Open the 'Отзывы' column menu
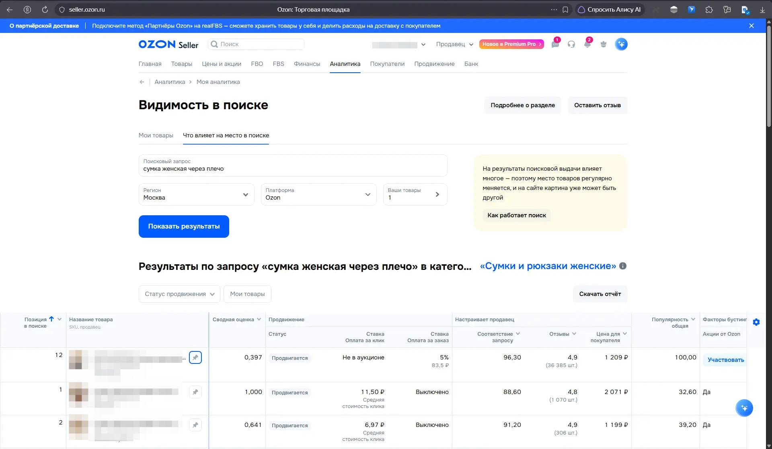This screenshot has height=449, width=772. pyautogui.click(x=574, y=334)
